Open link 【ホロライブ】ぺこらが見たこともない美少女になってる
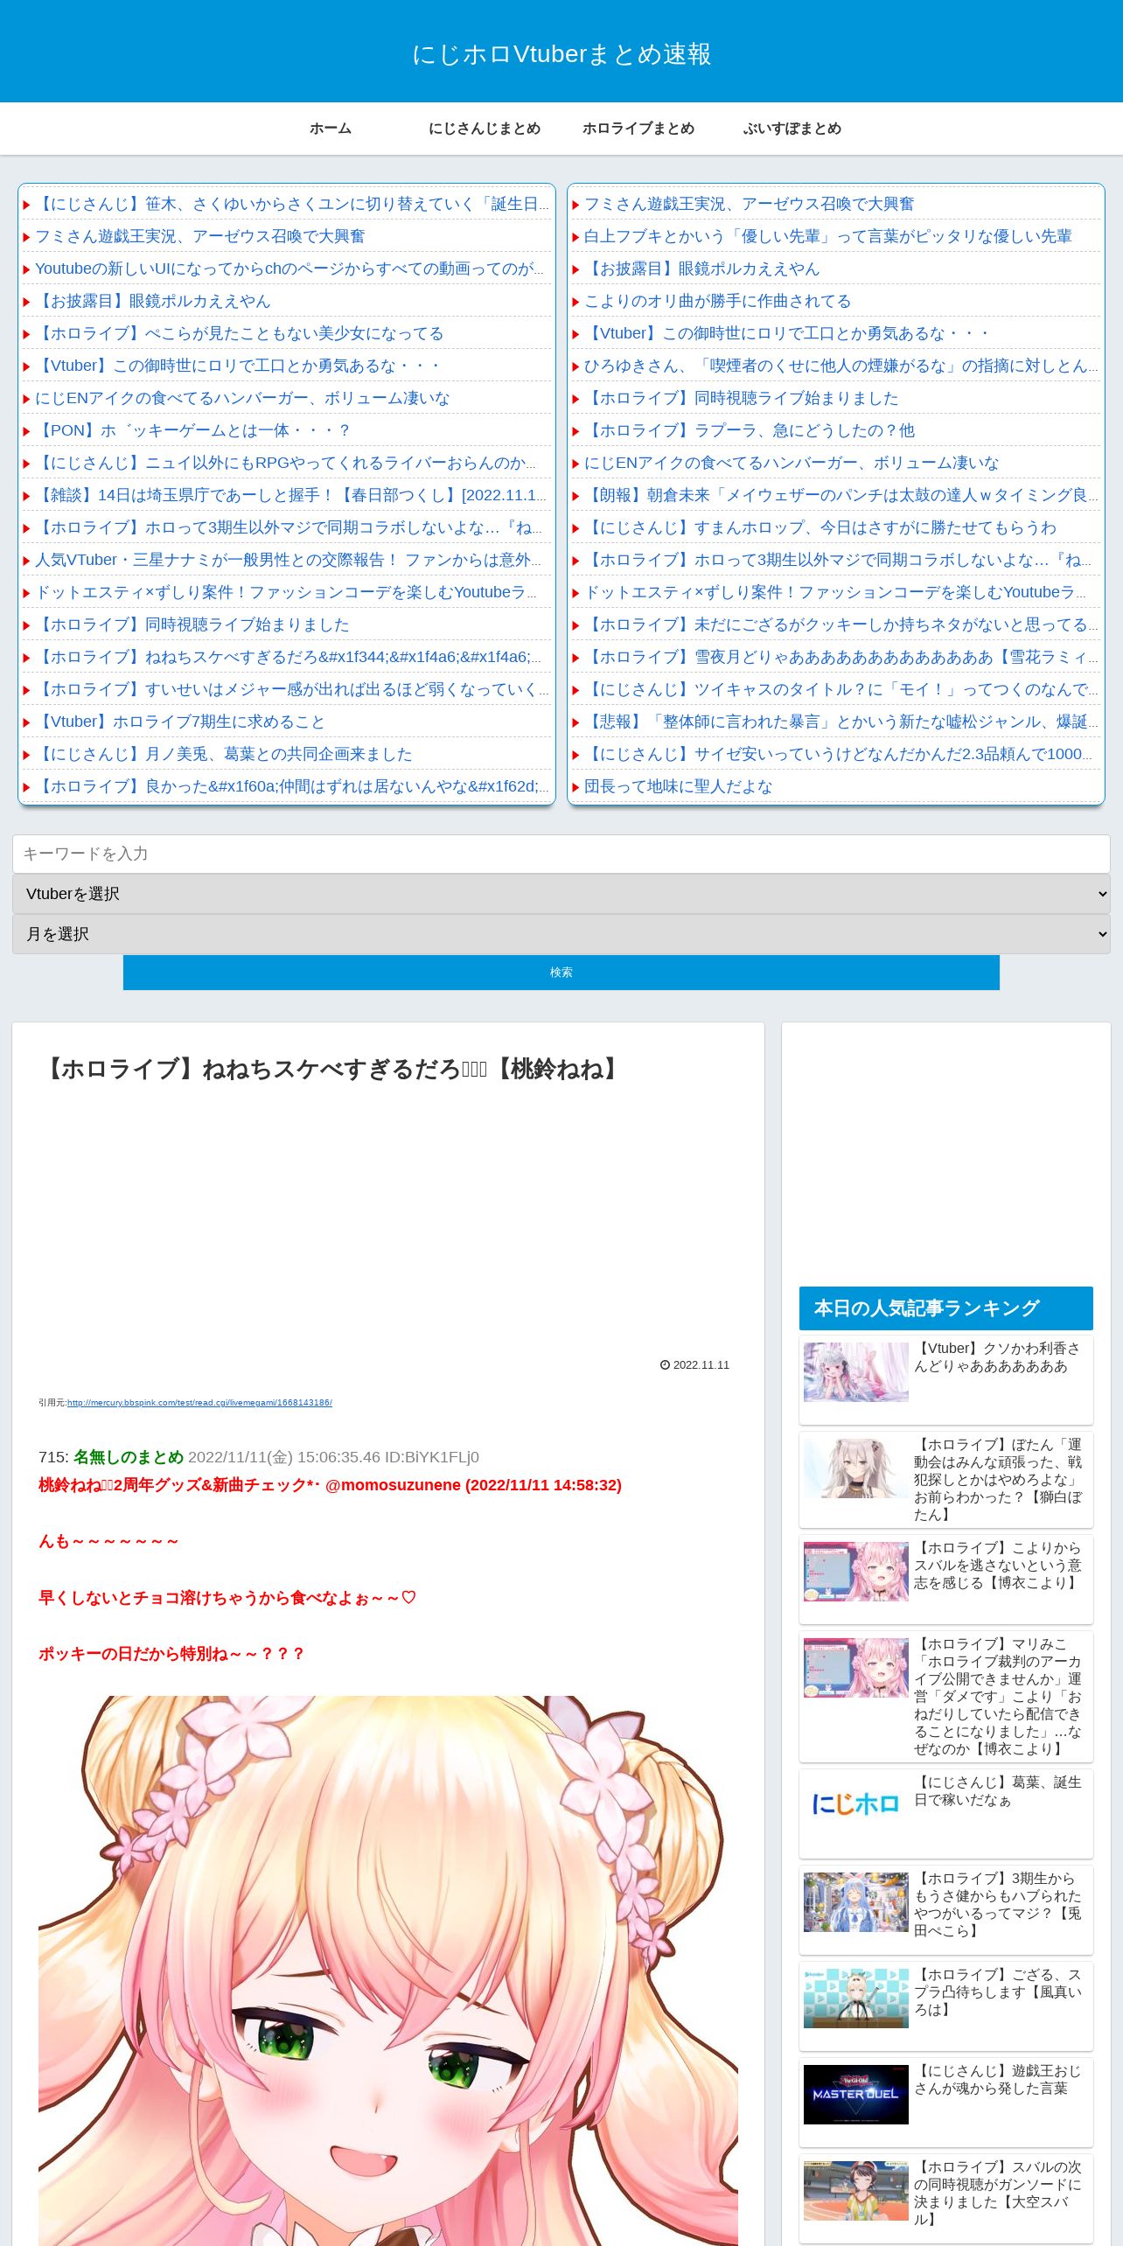The height and width of the screenshot is (2246, 1123). [x=240, y=333]
